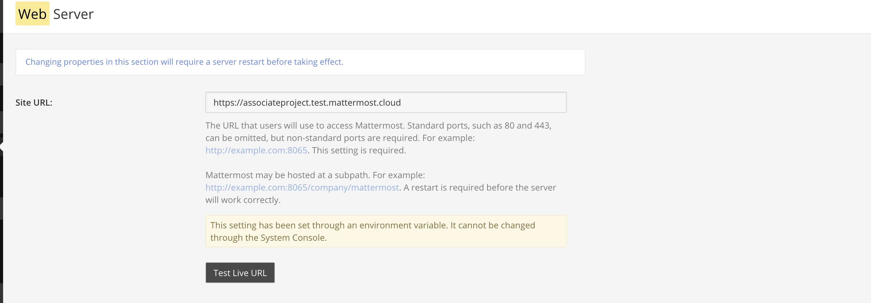Viewport: 871px width, 303px height.
Task: Click the Web Server page heading
Action: point(55,14)
